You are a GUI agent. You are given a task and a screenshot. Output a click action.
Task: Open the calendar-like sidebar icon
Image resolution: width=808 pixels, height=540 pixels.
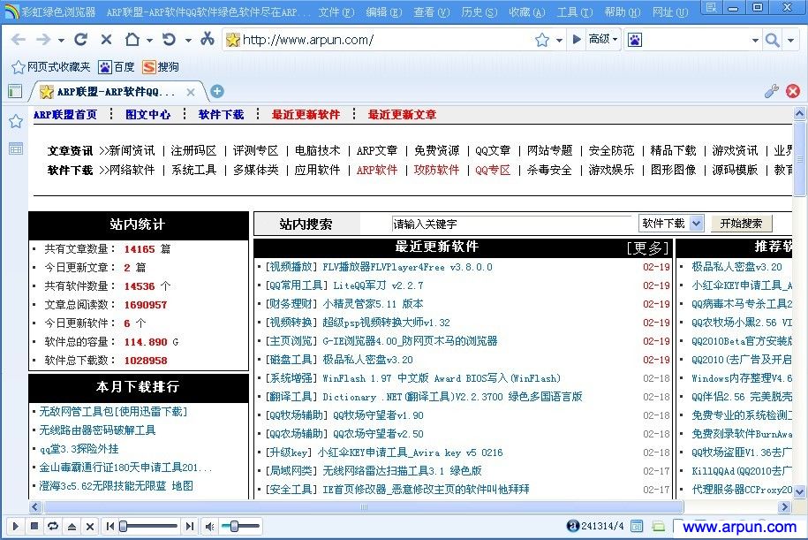(x=16, y=148)
